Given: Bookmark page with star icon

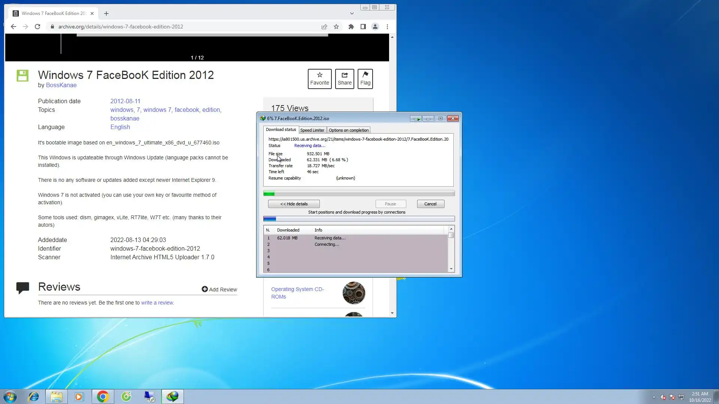Looking at the screenshot, I should pyautogui.click(x=336, y=27).
